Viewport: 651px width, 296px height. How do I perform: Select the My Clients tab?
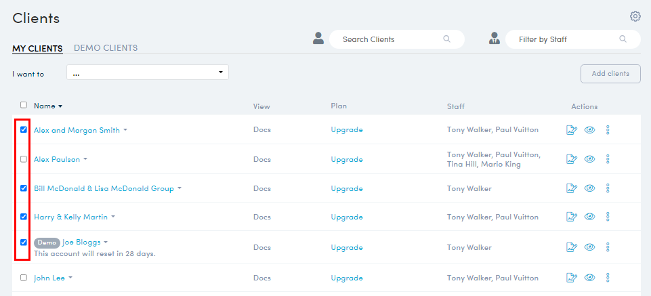point(37,48)
